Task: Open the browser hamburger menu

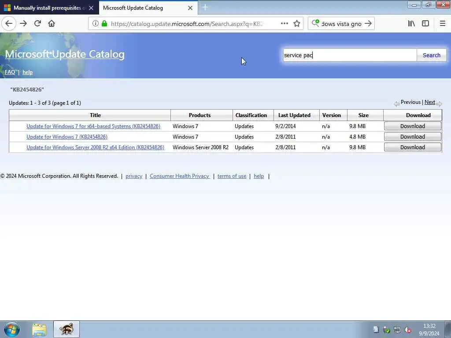Action: [x=443, y=24]
